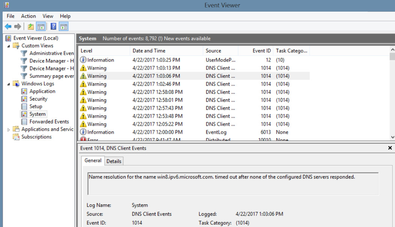Image resolution: width=395 pixels, height=227 pixels.
Task: Select the Forwarded Events tree item
Action: (x=49, y=122)
